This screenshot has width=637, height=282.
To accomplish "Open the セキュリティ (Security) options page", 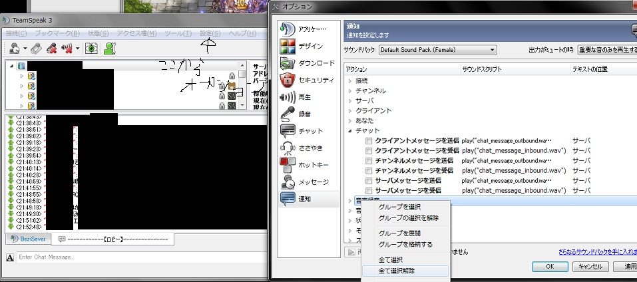I will 288,80.
